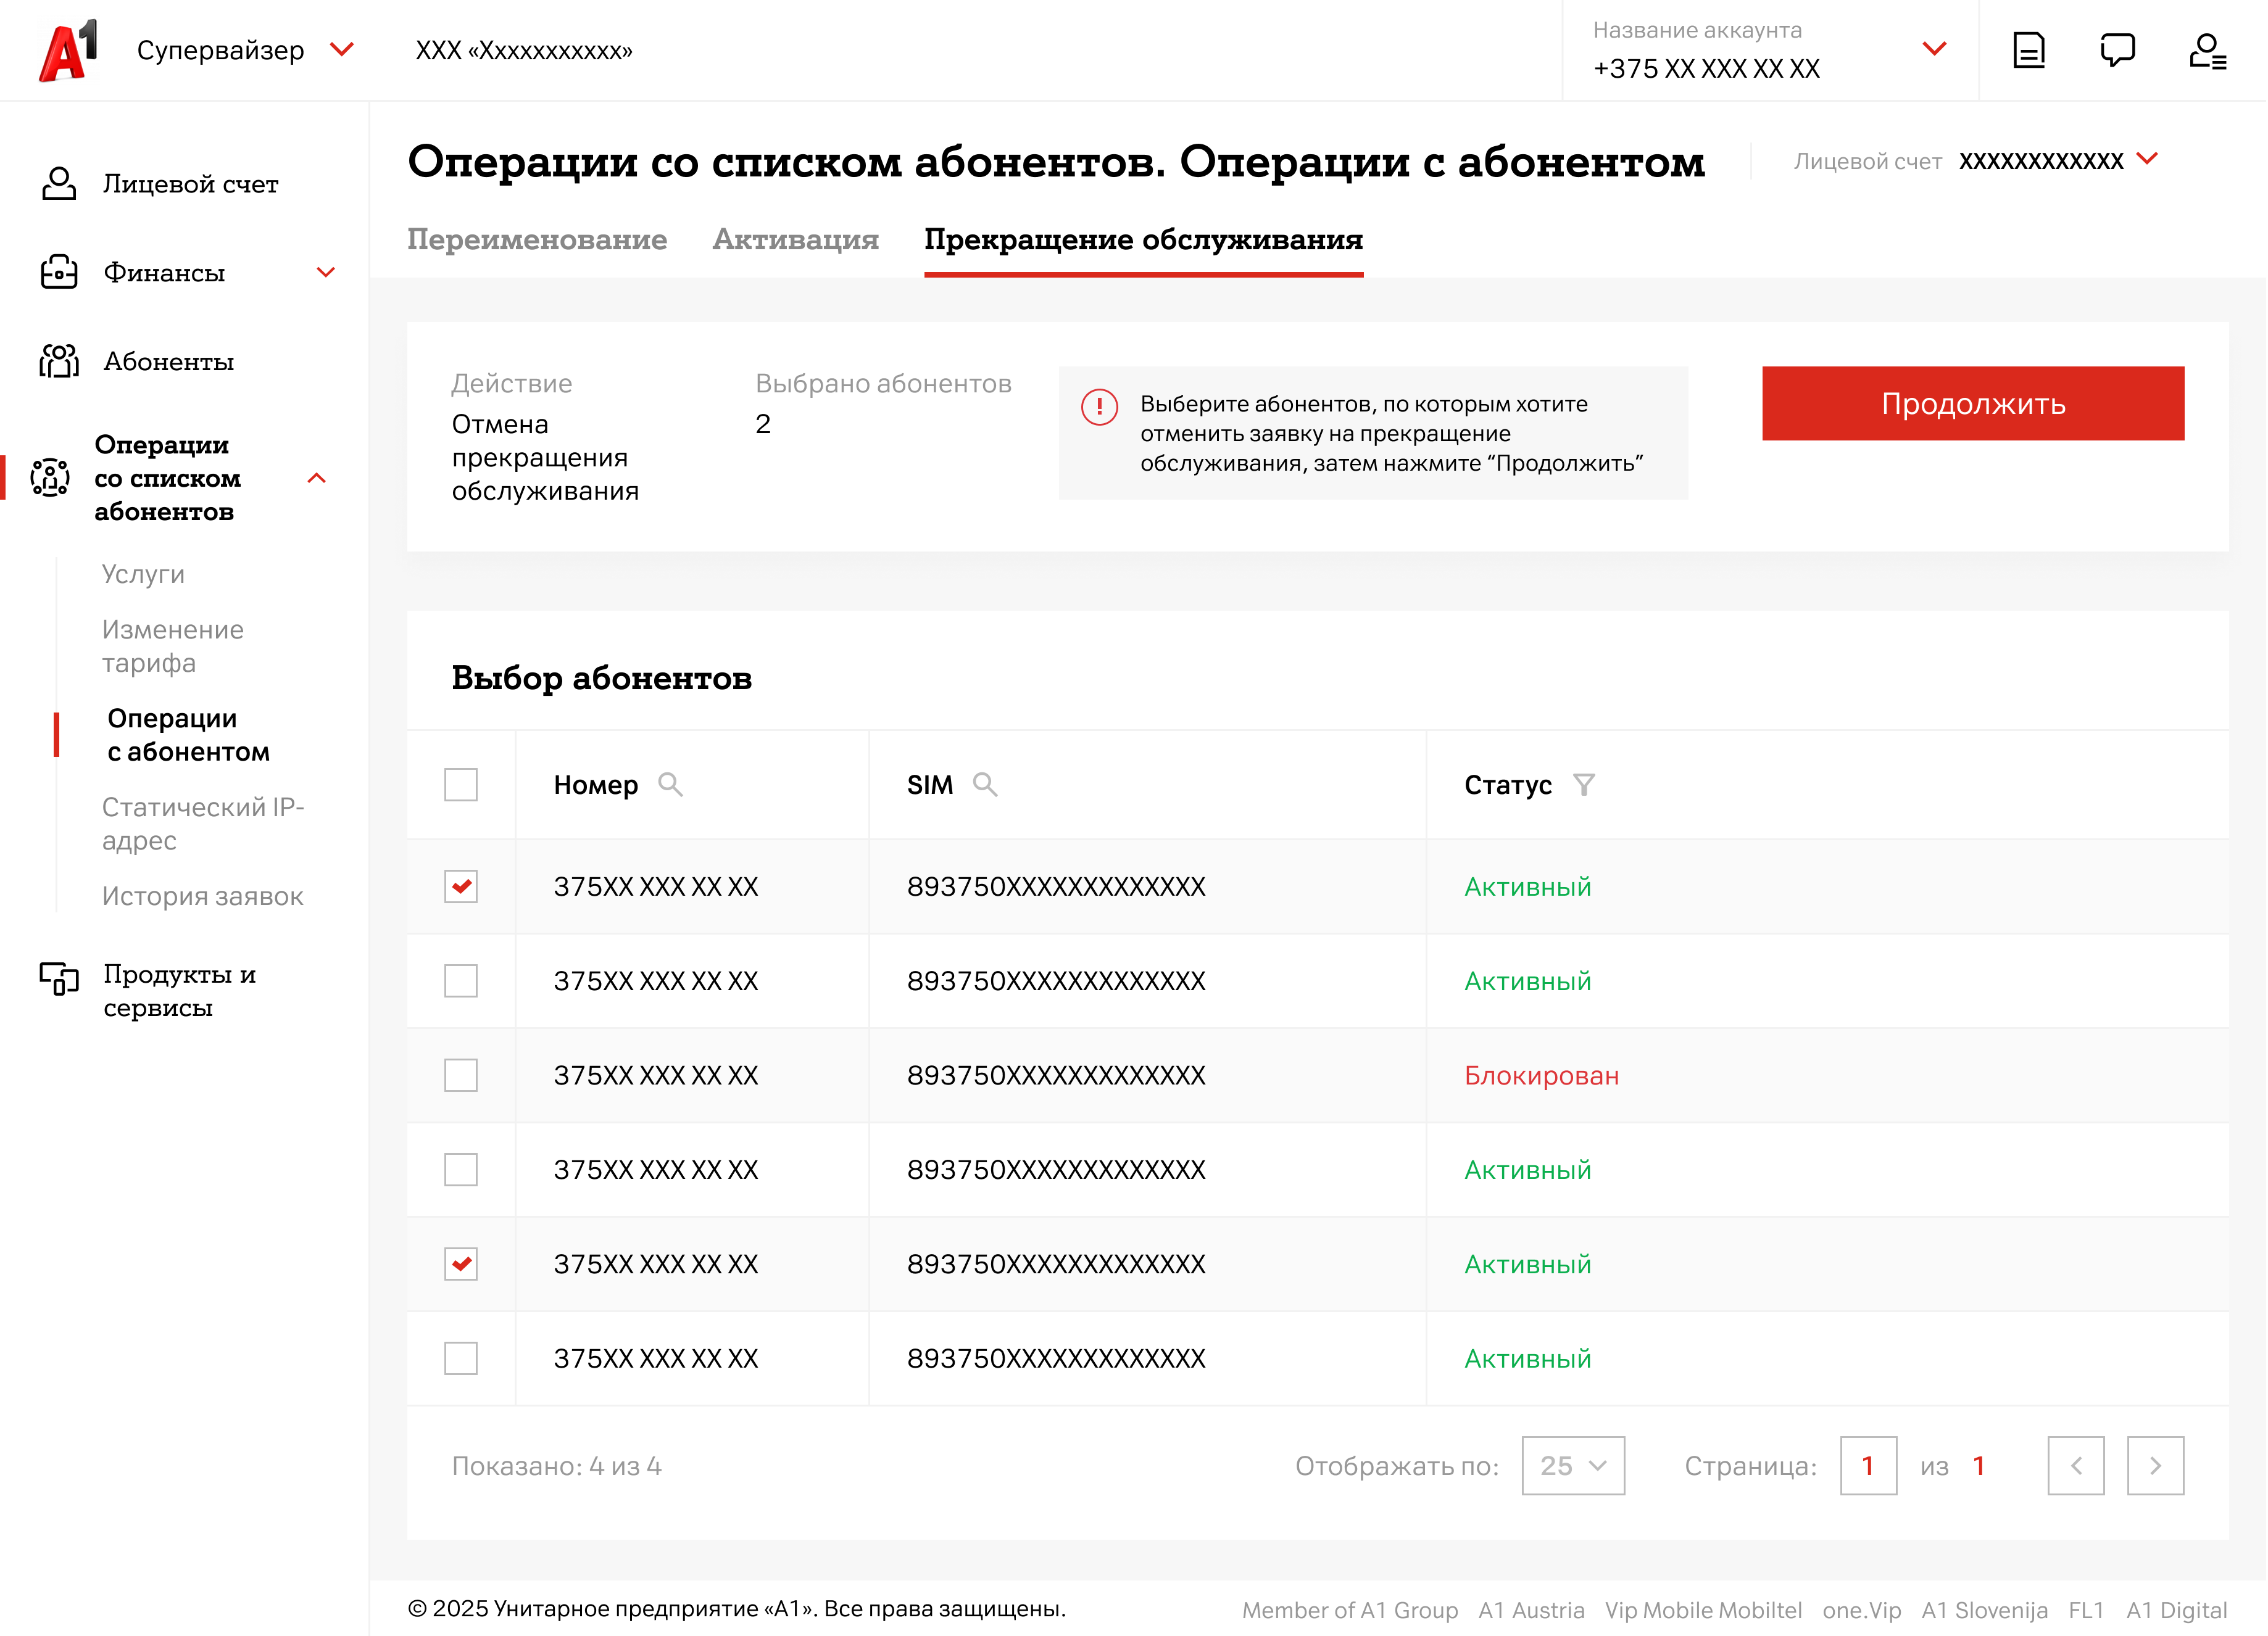
Task: Switch to the Активация tab
Action: coord(795,240)
